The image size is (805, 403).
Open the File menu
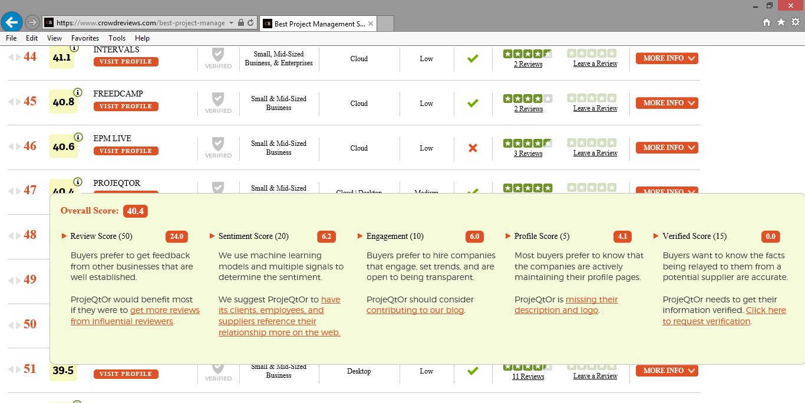click(x=11, y=38)
